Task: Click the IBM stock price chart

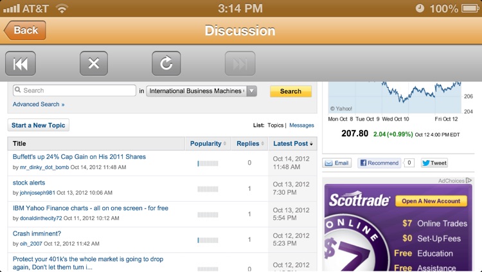Action: pyautogui.click(x=395, y=98)
